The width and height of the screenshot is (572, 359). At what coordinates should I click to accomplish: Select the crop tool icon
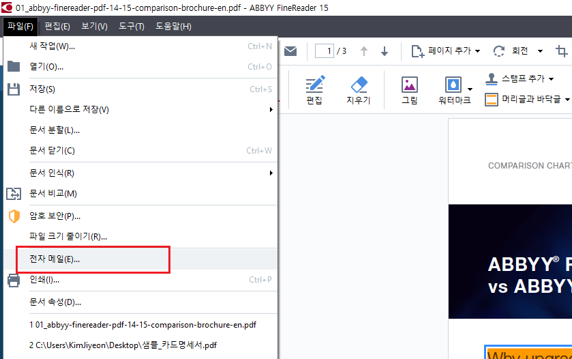561,51
